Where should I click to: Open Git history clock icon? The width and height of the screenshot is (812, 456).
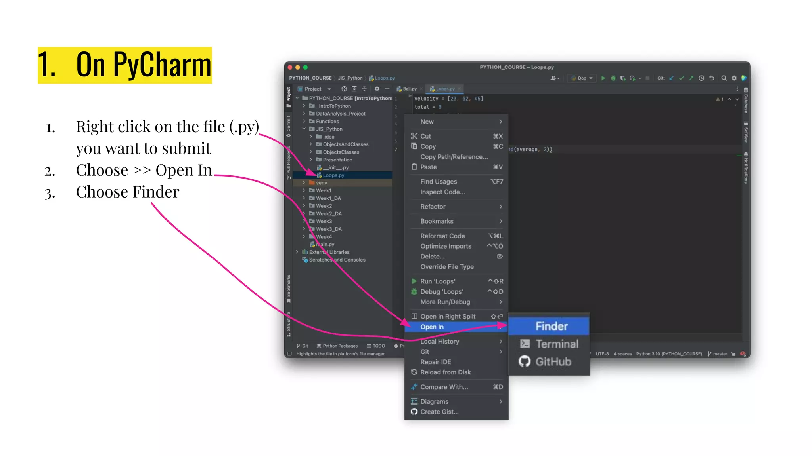point(701,78)
